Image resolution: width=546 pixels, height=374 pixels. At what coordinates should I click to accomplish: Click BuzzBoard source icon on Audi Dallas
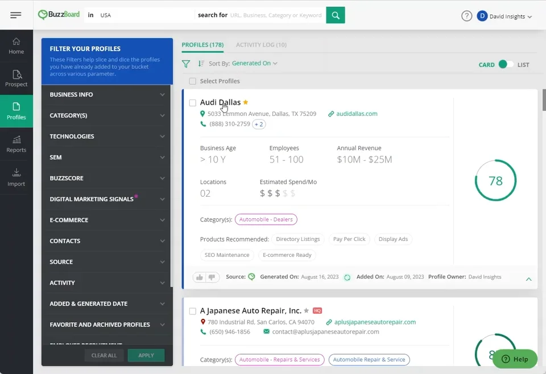pyautogui.click(x=251, y=277)
